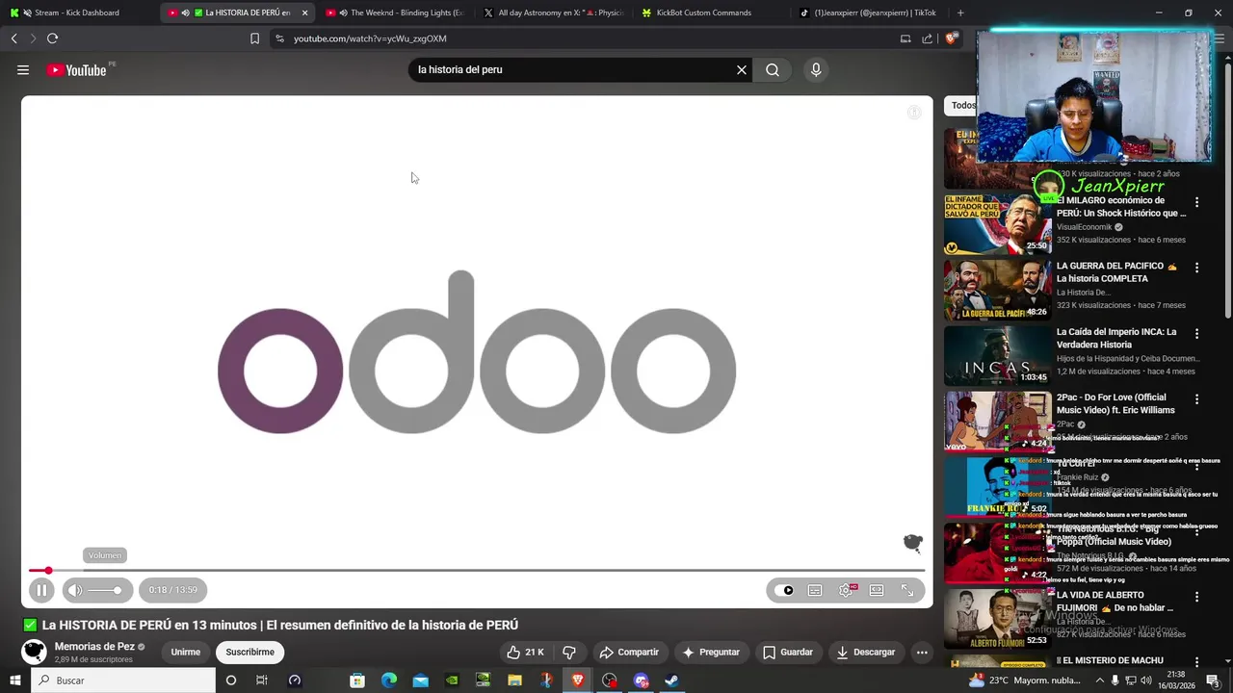This screenshot has width=1233, height=693.
Task: Open options for La Caída del Imperio INCA
Action: [x=1197, y=333]
